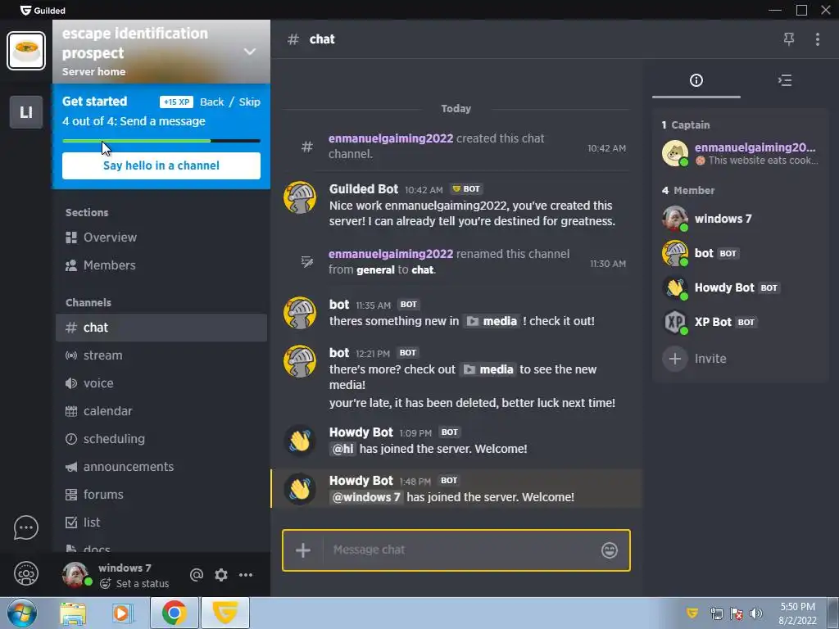This screenshot has width=839, height=629.
Task: Click the Action Center flag icon
Action: pos(737,613)
